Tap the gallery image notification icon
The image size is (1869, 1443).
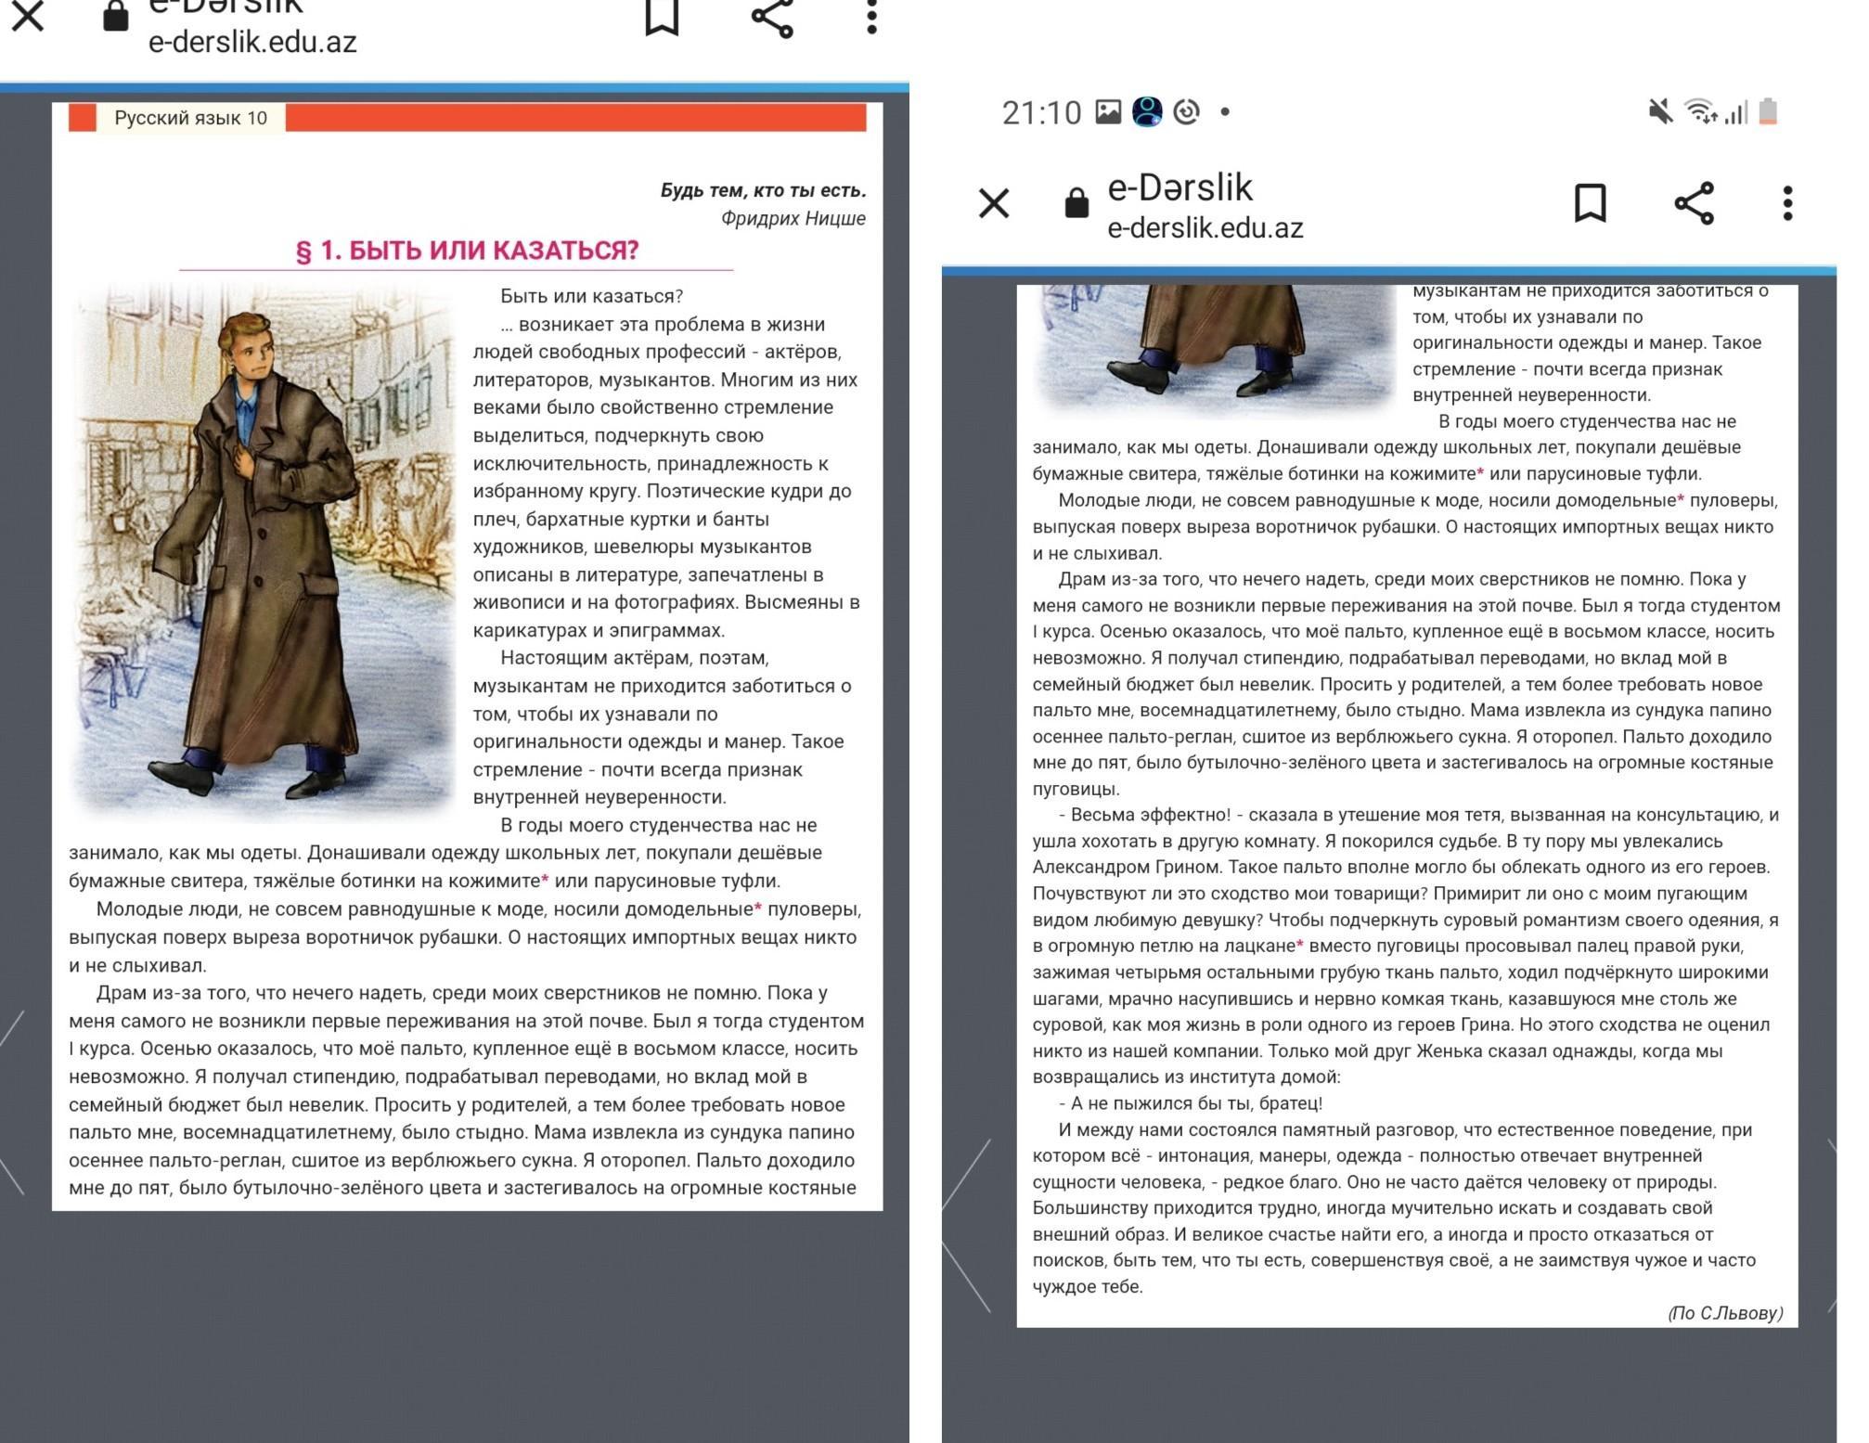tap(1108, 111)
